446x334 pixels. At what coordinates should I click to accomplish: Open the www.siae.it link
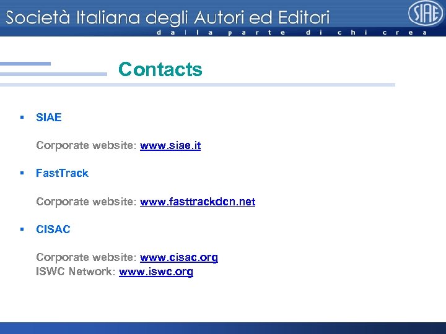click(170, 145)
